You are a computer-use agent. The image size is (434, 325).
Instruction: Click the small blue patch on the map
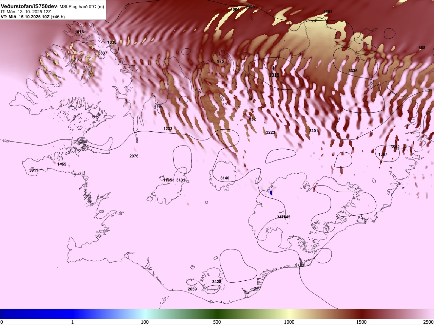(271, 193)
